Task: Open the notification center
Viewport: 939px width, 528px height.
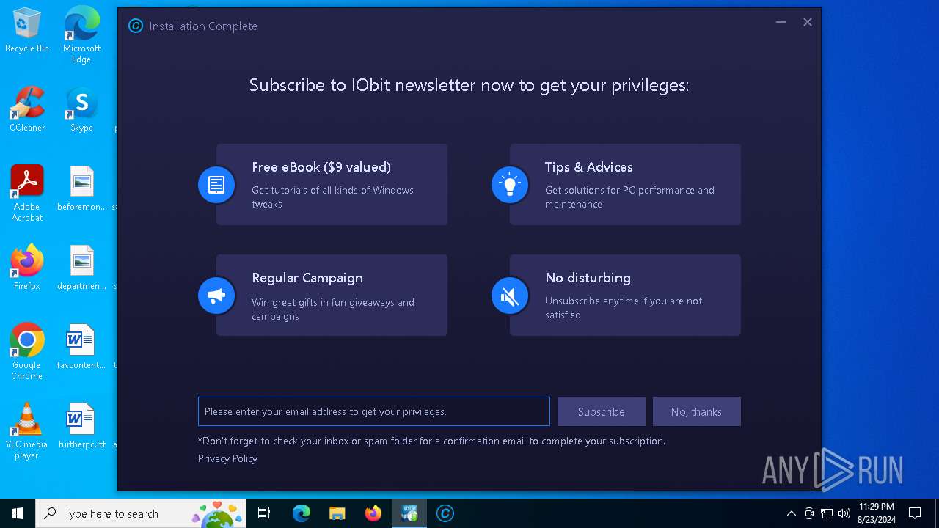Action: click(x=915, y=513)
